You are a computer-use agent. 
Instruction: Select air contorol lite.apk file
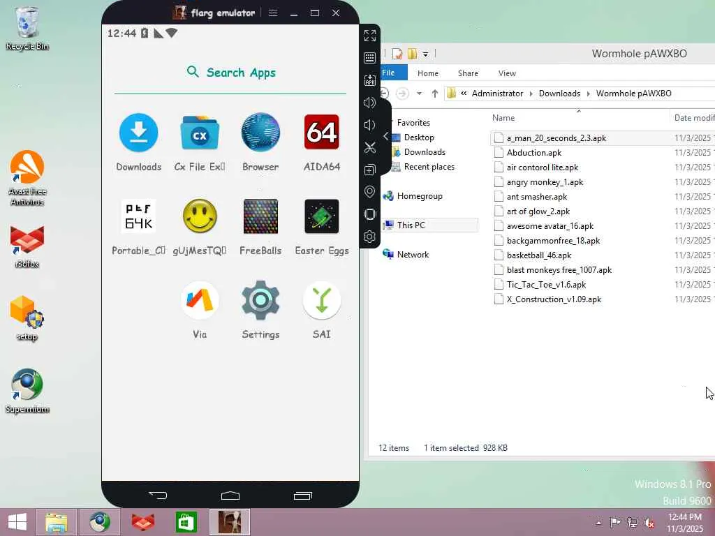point(542,167)
